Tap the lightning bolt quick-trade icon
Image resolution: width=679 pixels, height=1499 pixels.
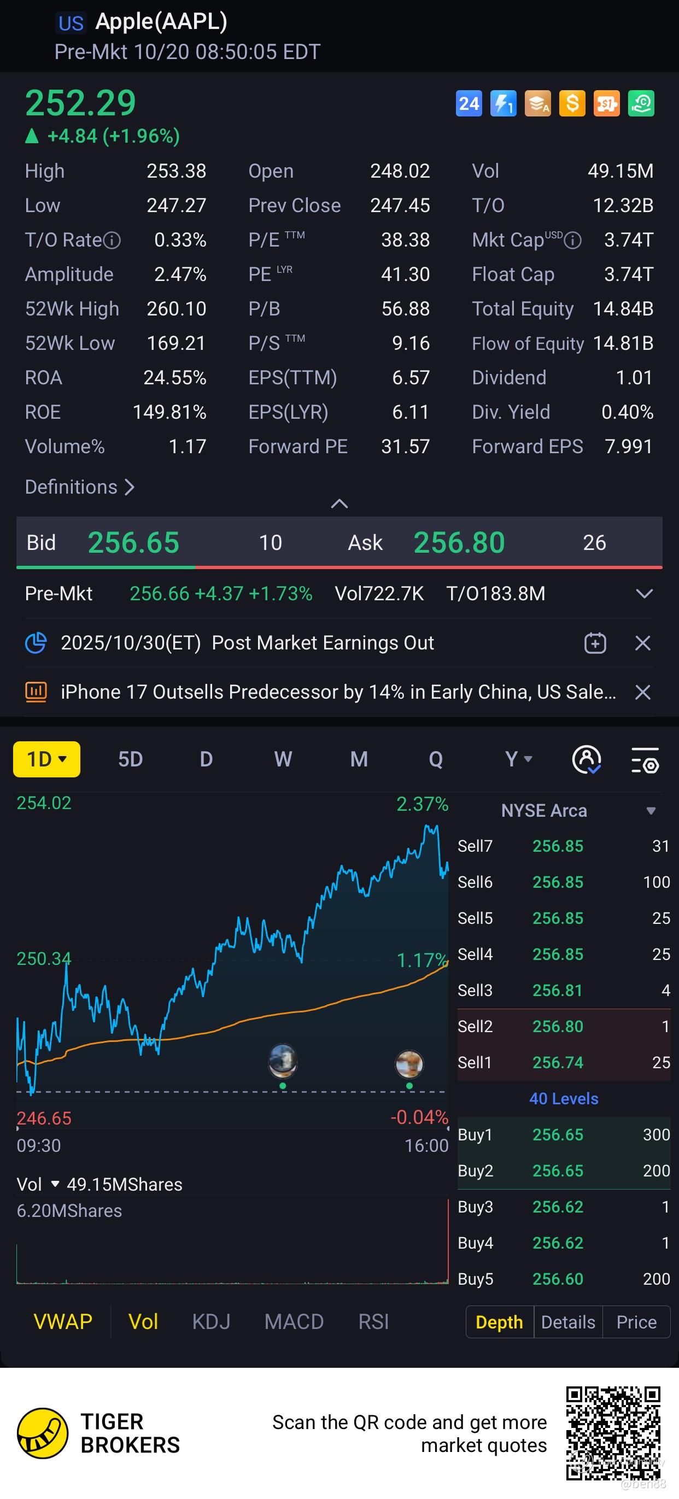click(x=504, y=103)
